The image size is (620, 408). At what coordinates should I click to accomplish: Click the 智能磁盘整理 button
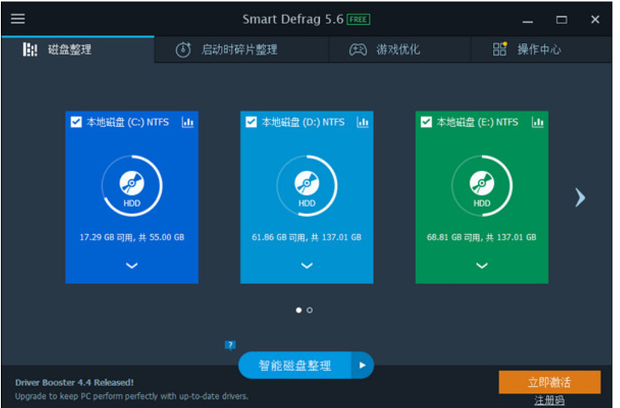tap(295, 366)
